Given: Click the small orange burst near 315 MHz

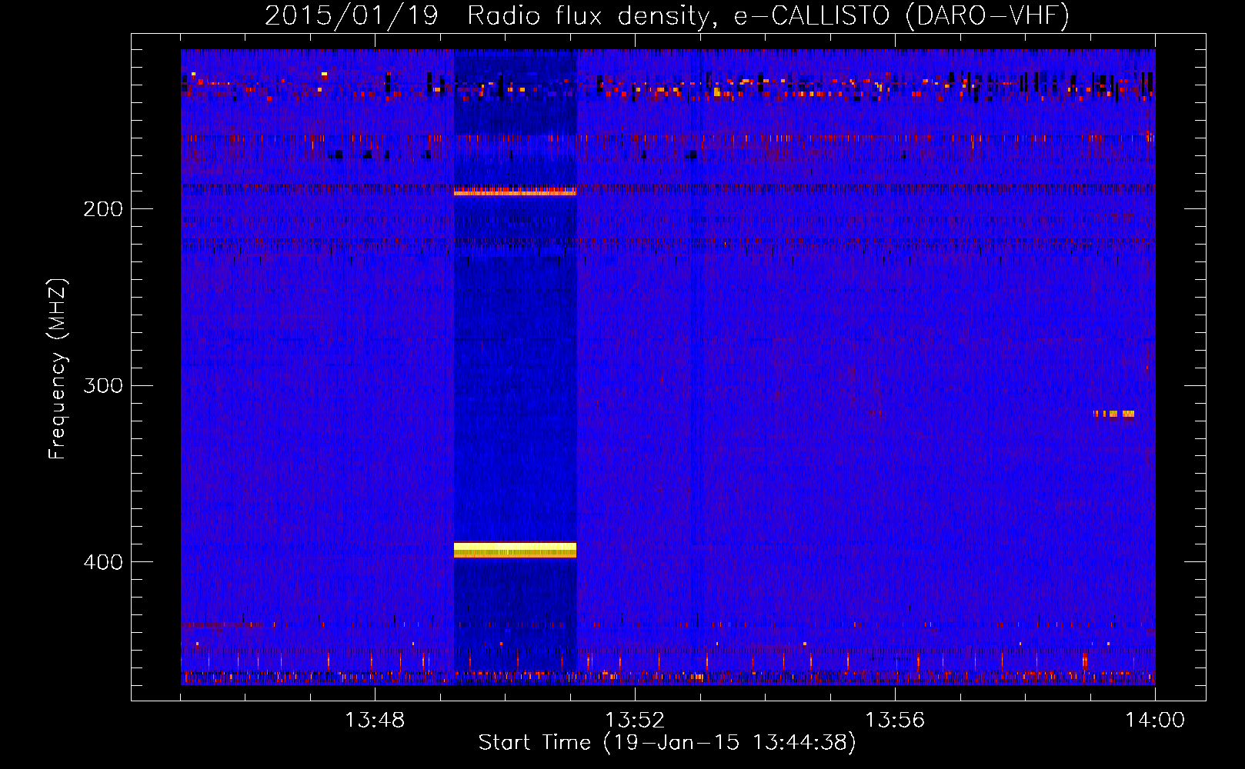Looking at the screenshot, I should coord(1114,414).
